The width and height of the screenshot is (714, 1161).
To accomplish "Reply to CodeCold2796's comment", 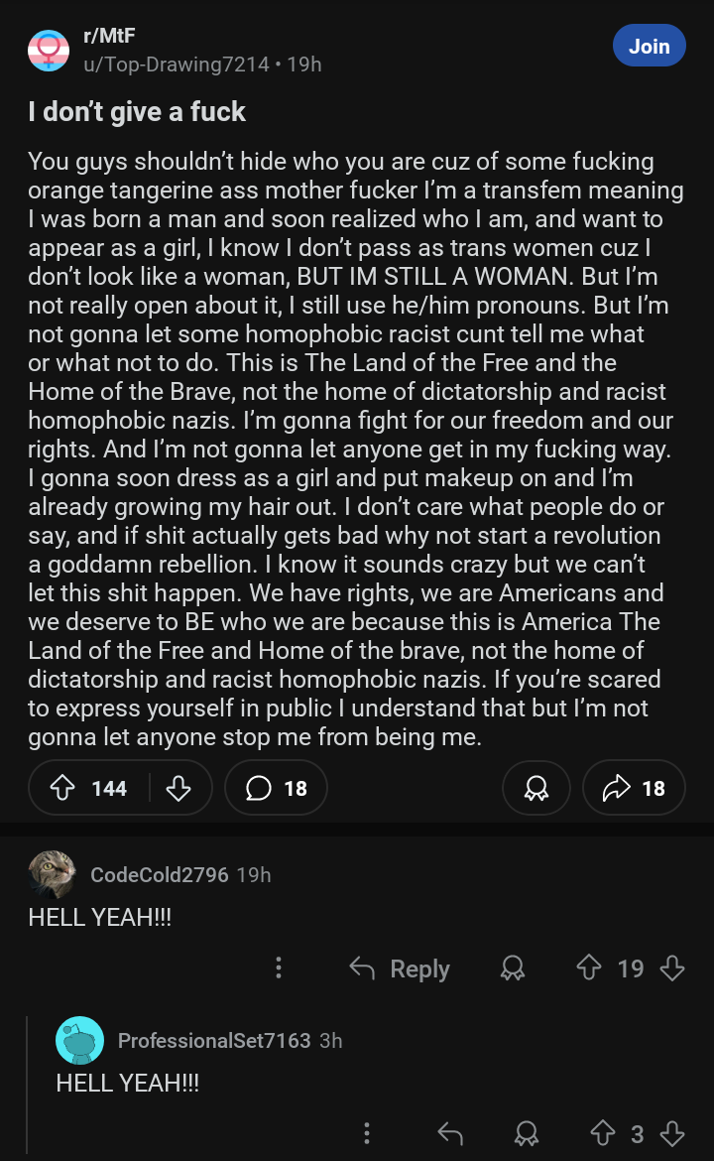I will tap(400, 968).
